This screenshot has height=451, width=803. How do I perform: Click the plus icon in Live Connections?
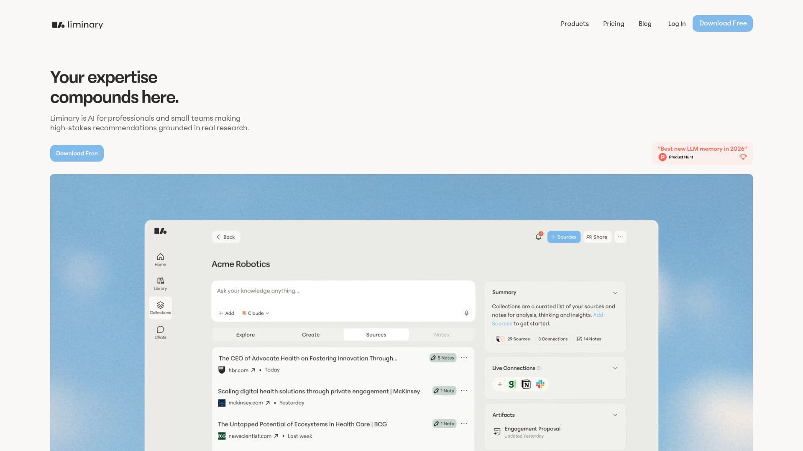(500, 384)
